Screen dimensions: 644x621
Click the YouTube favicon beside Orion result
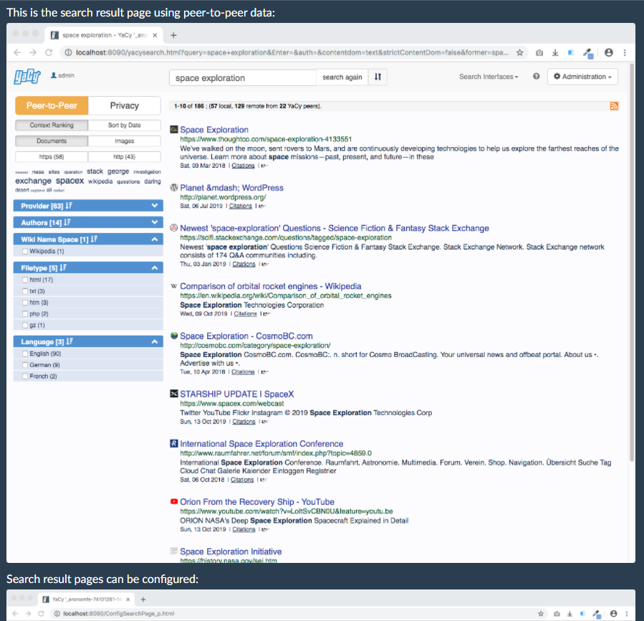click(174, 501)
